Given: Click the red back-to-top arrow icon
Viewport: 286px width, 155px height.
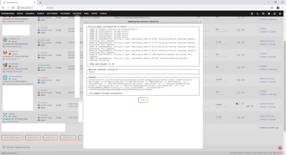Looking at the screenshot, I should click(x=280, y=148).
